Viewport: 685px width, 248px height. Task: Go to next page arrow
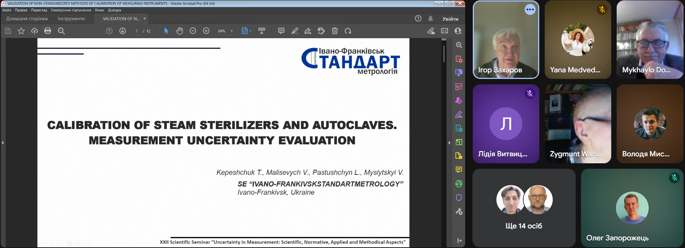[x=122, y=31]
